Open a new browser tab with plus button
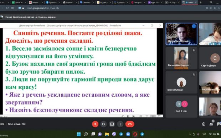 [x=201, y=2]
